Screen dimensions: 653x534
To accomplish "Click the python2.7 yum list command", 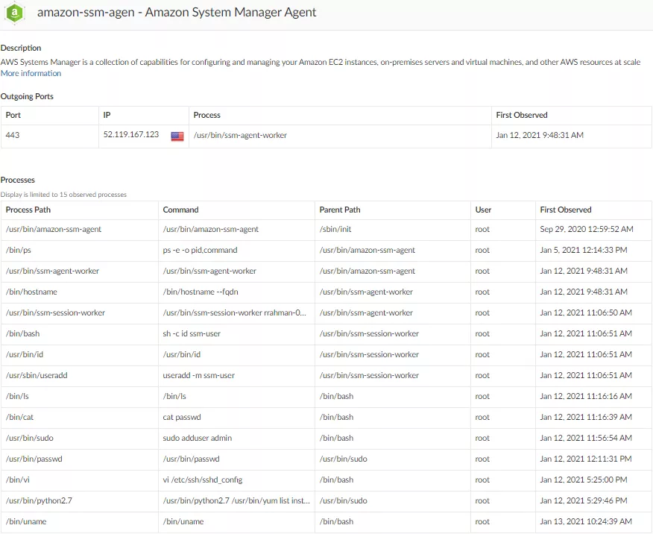I will [236, 500].
